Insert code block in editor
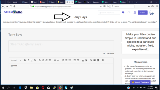Image resolution: width=160 pixels, height=90 pixels. (x=58, y=60)
